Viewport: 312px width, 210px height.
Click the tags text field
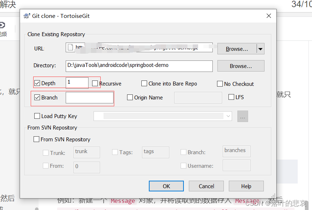[156, 152]
